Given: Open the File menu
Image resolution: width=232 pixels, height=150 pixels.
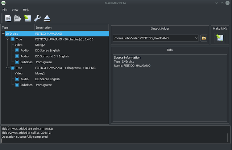Looking at the screenshot, I should [x=5, y=10].
